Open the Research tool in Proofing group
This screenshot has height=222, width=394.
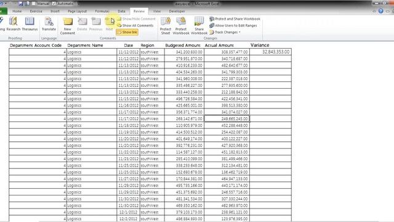click(x=14, y=23)
